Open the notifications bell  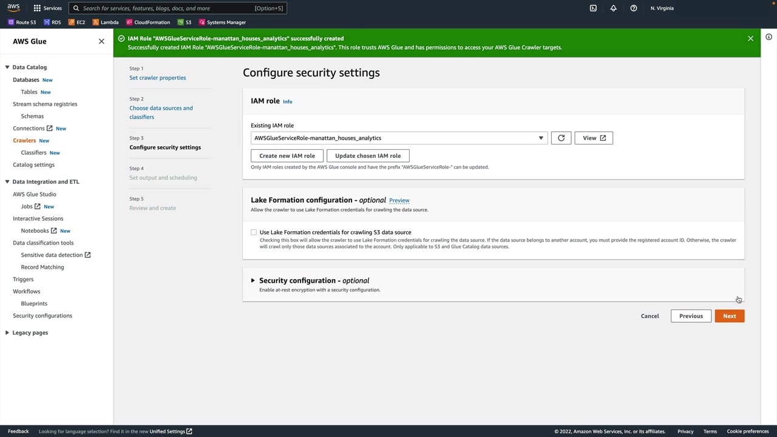click(613, 8)
